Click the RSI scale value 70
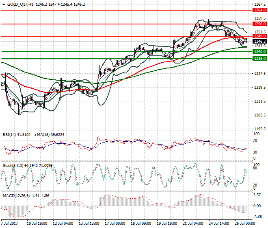 point(255,140)
